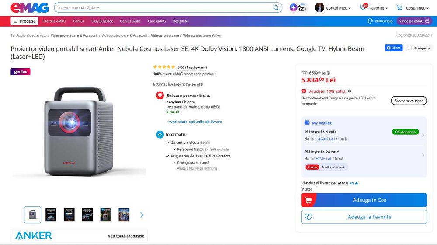Viewport: 437px width, 245px height.
Task: Open Ofertele eMAG in navigation bar
Action: 55,21
